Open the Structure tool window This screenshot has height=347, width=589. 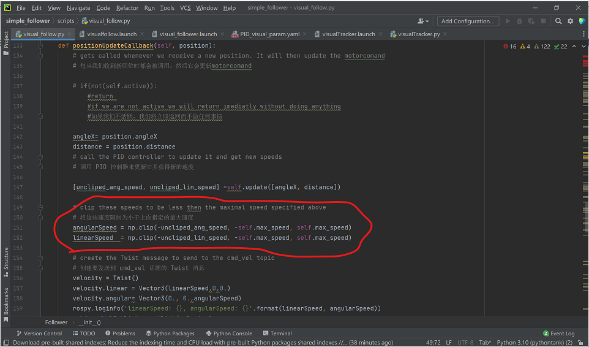click(6, 262)
